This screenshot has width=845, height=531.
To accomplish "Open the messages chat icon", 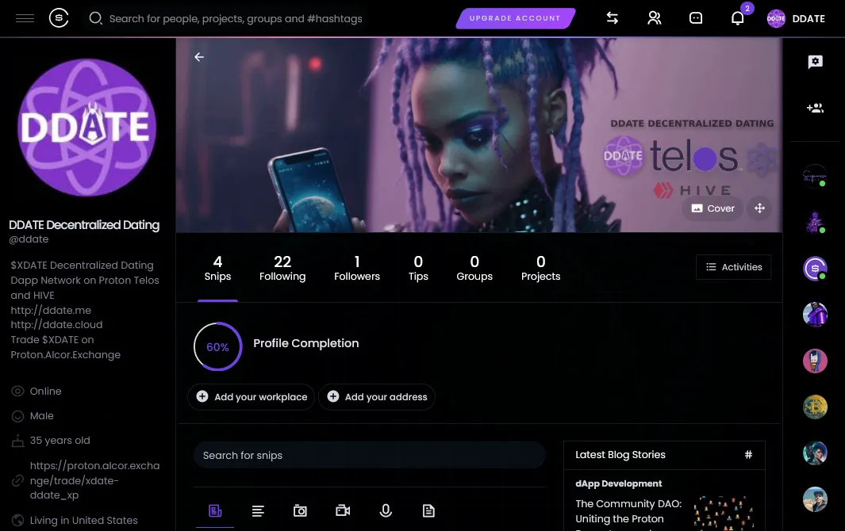I will (x=696, y=18).
